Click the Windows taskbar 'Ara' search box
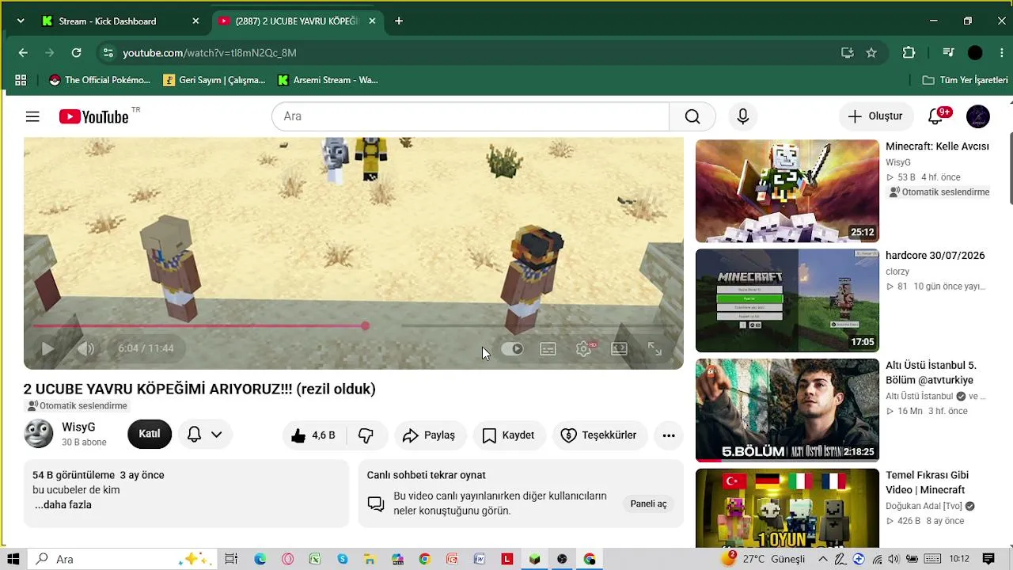This screenshot has height=570, width=1013. [123, 559]
